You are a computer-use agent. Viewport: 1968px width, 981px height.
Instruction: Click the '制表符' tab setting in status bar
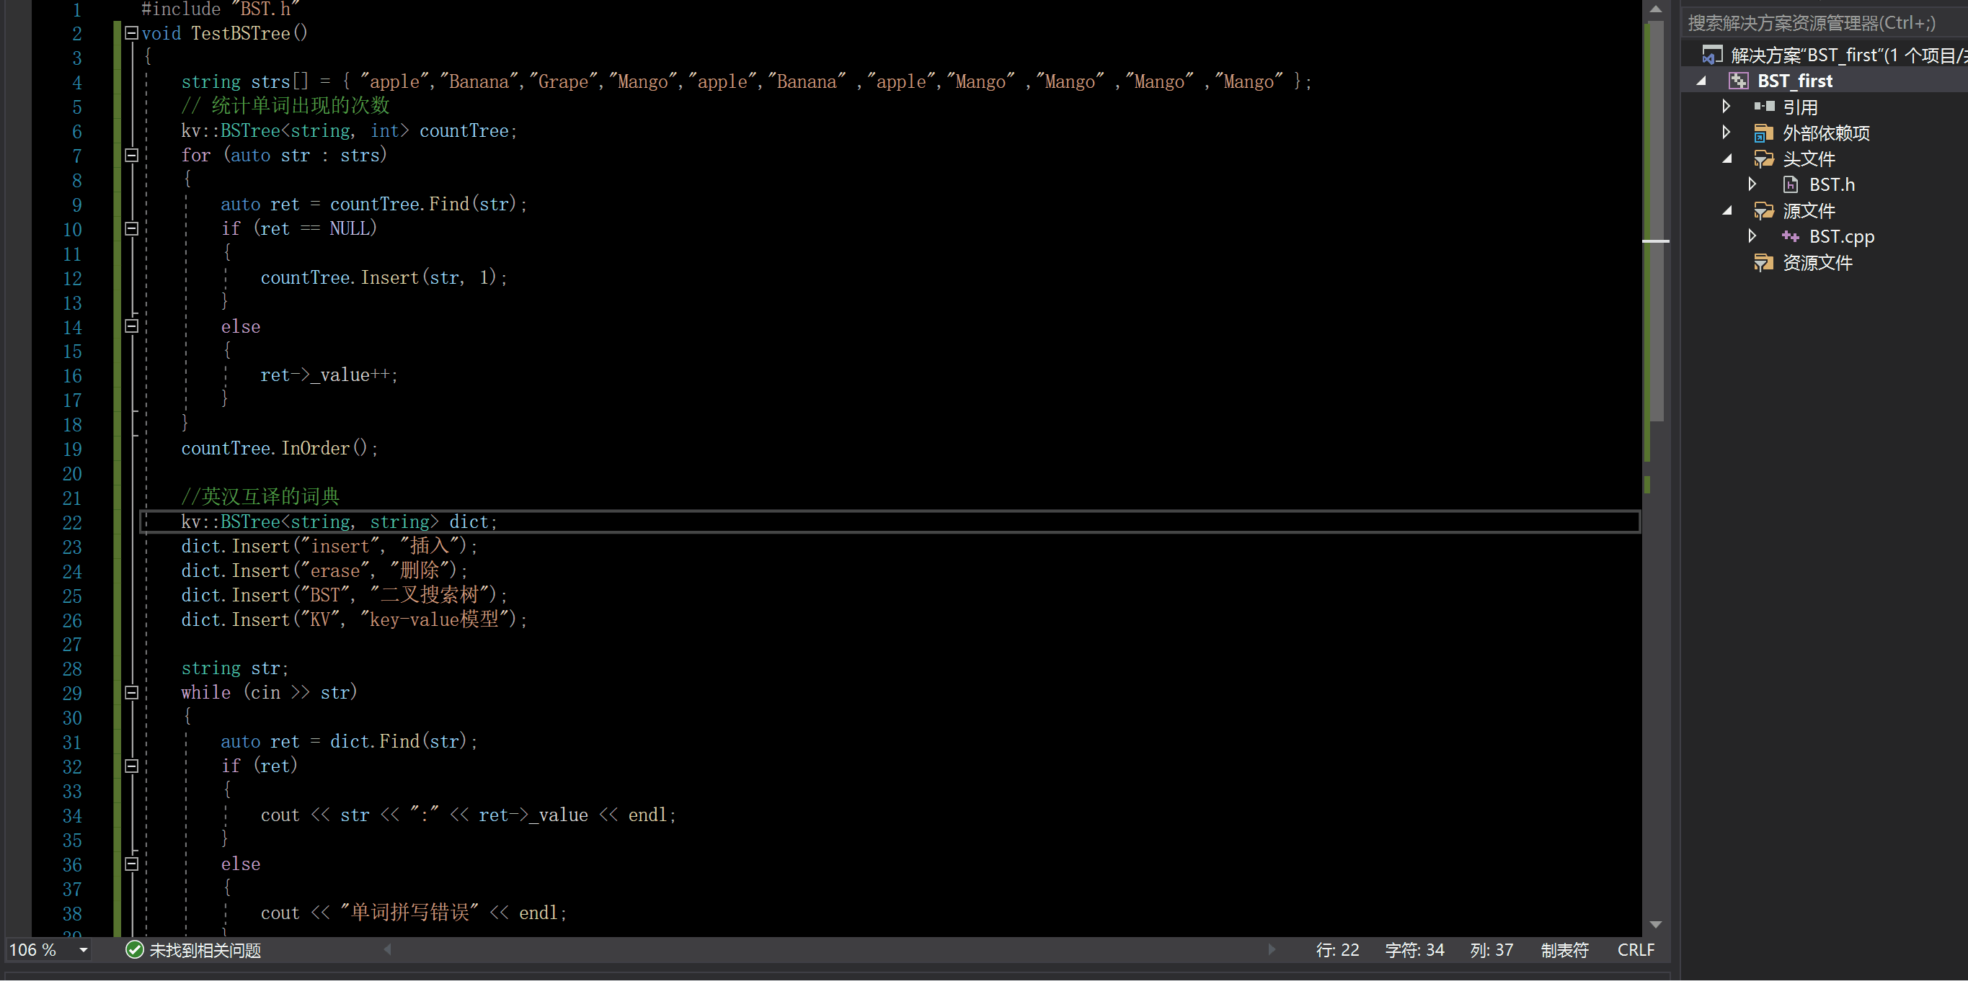click(1564, 950)
